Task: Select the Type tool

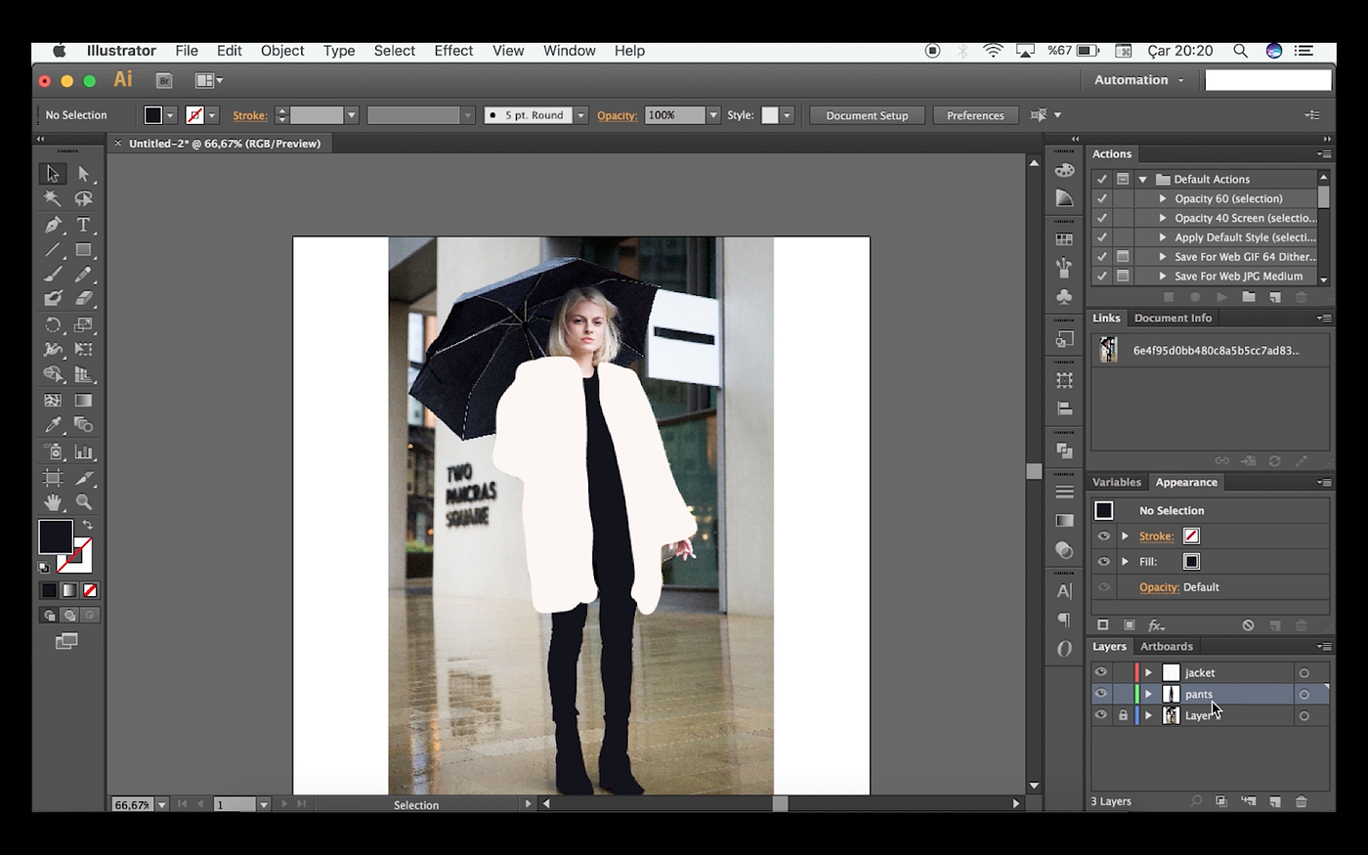Action: pos(84,225)
